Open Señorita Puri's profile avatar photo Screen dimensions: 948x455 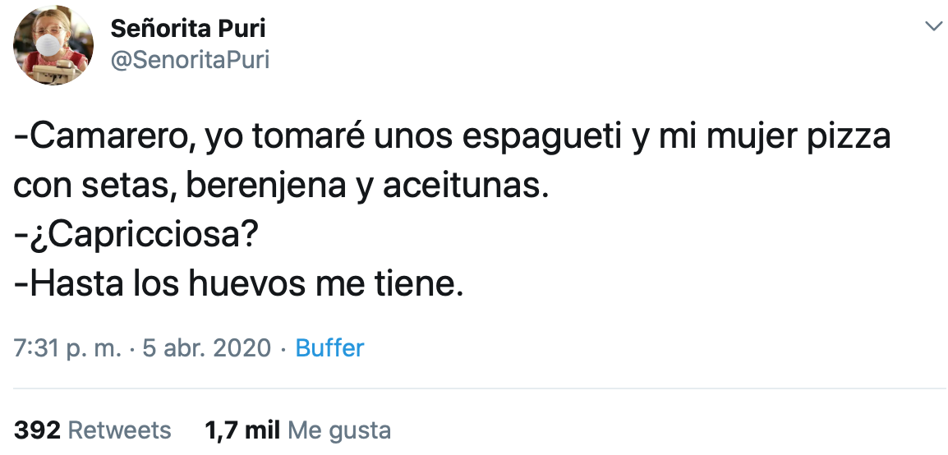53,45
